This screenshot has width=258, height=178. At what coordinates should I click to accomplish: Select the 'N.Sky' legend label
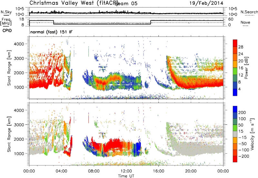6,12
